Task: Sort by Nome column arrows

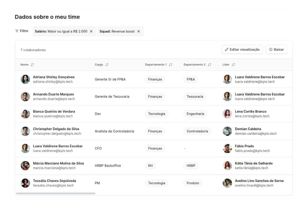Action: click(32, 65)
